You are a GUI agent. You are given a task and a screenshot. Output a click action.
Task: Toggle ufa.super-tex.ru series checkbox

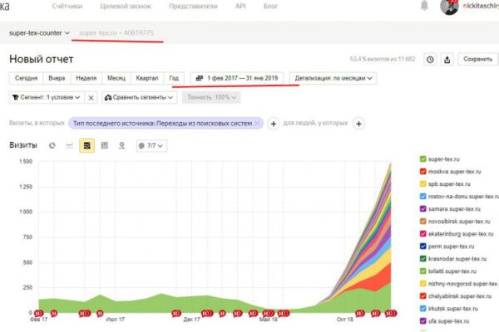422,321
